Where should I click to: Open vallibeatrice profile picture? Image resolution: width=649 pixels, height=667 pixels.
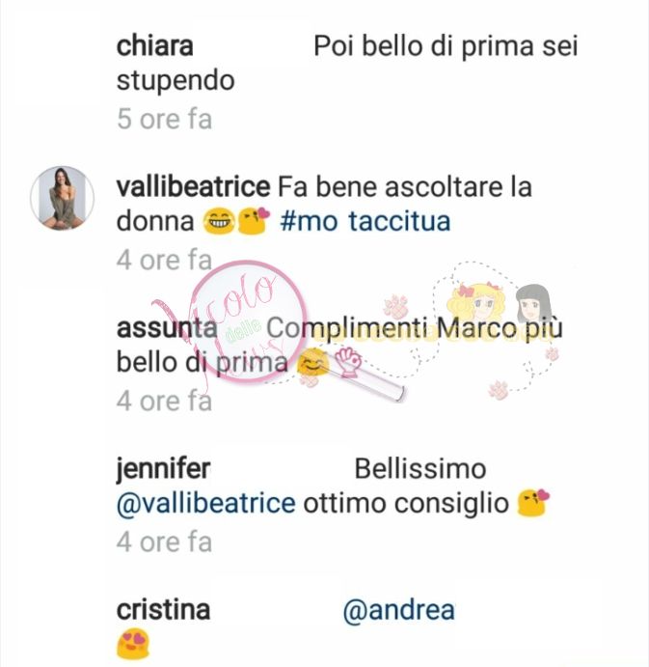[62, 198]
